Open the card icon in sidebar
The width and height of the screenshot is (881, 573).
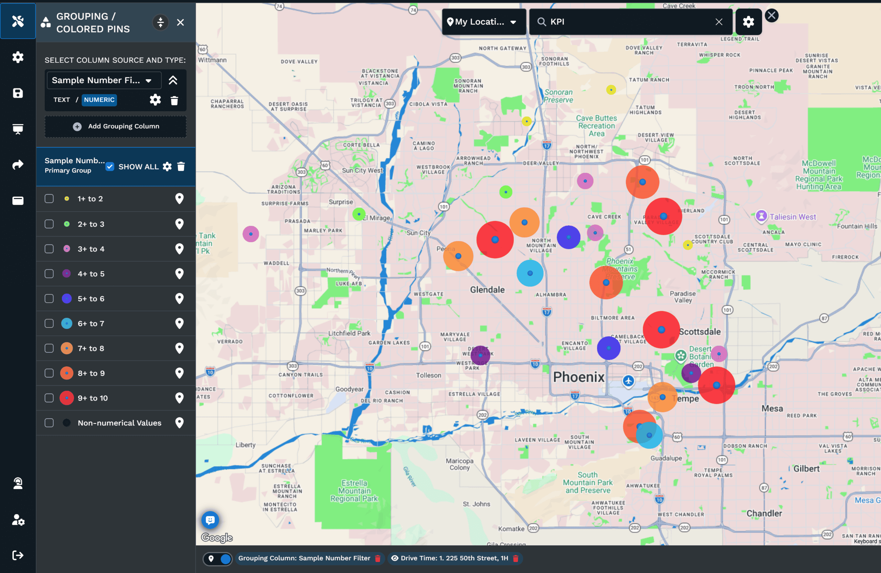coord(18,200)
